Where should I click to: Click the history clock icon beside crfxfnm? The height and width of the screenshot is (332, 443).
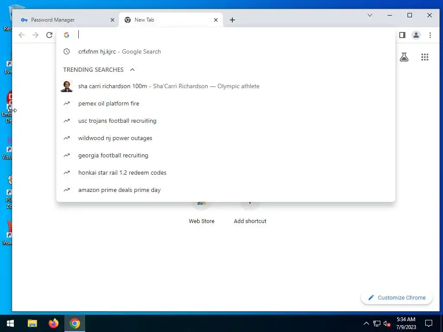point(67,52)
